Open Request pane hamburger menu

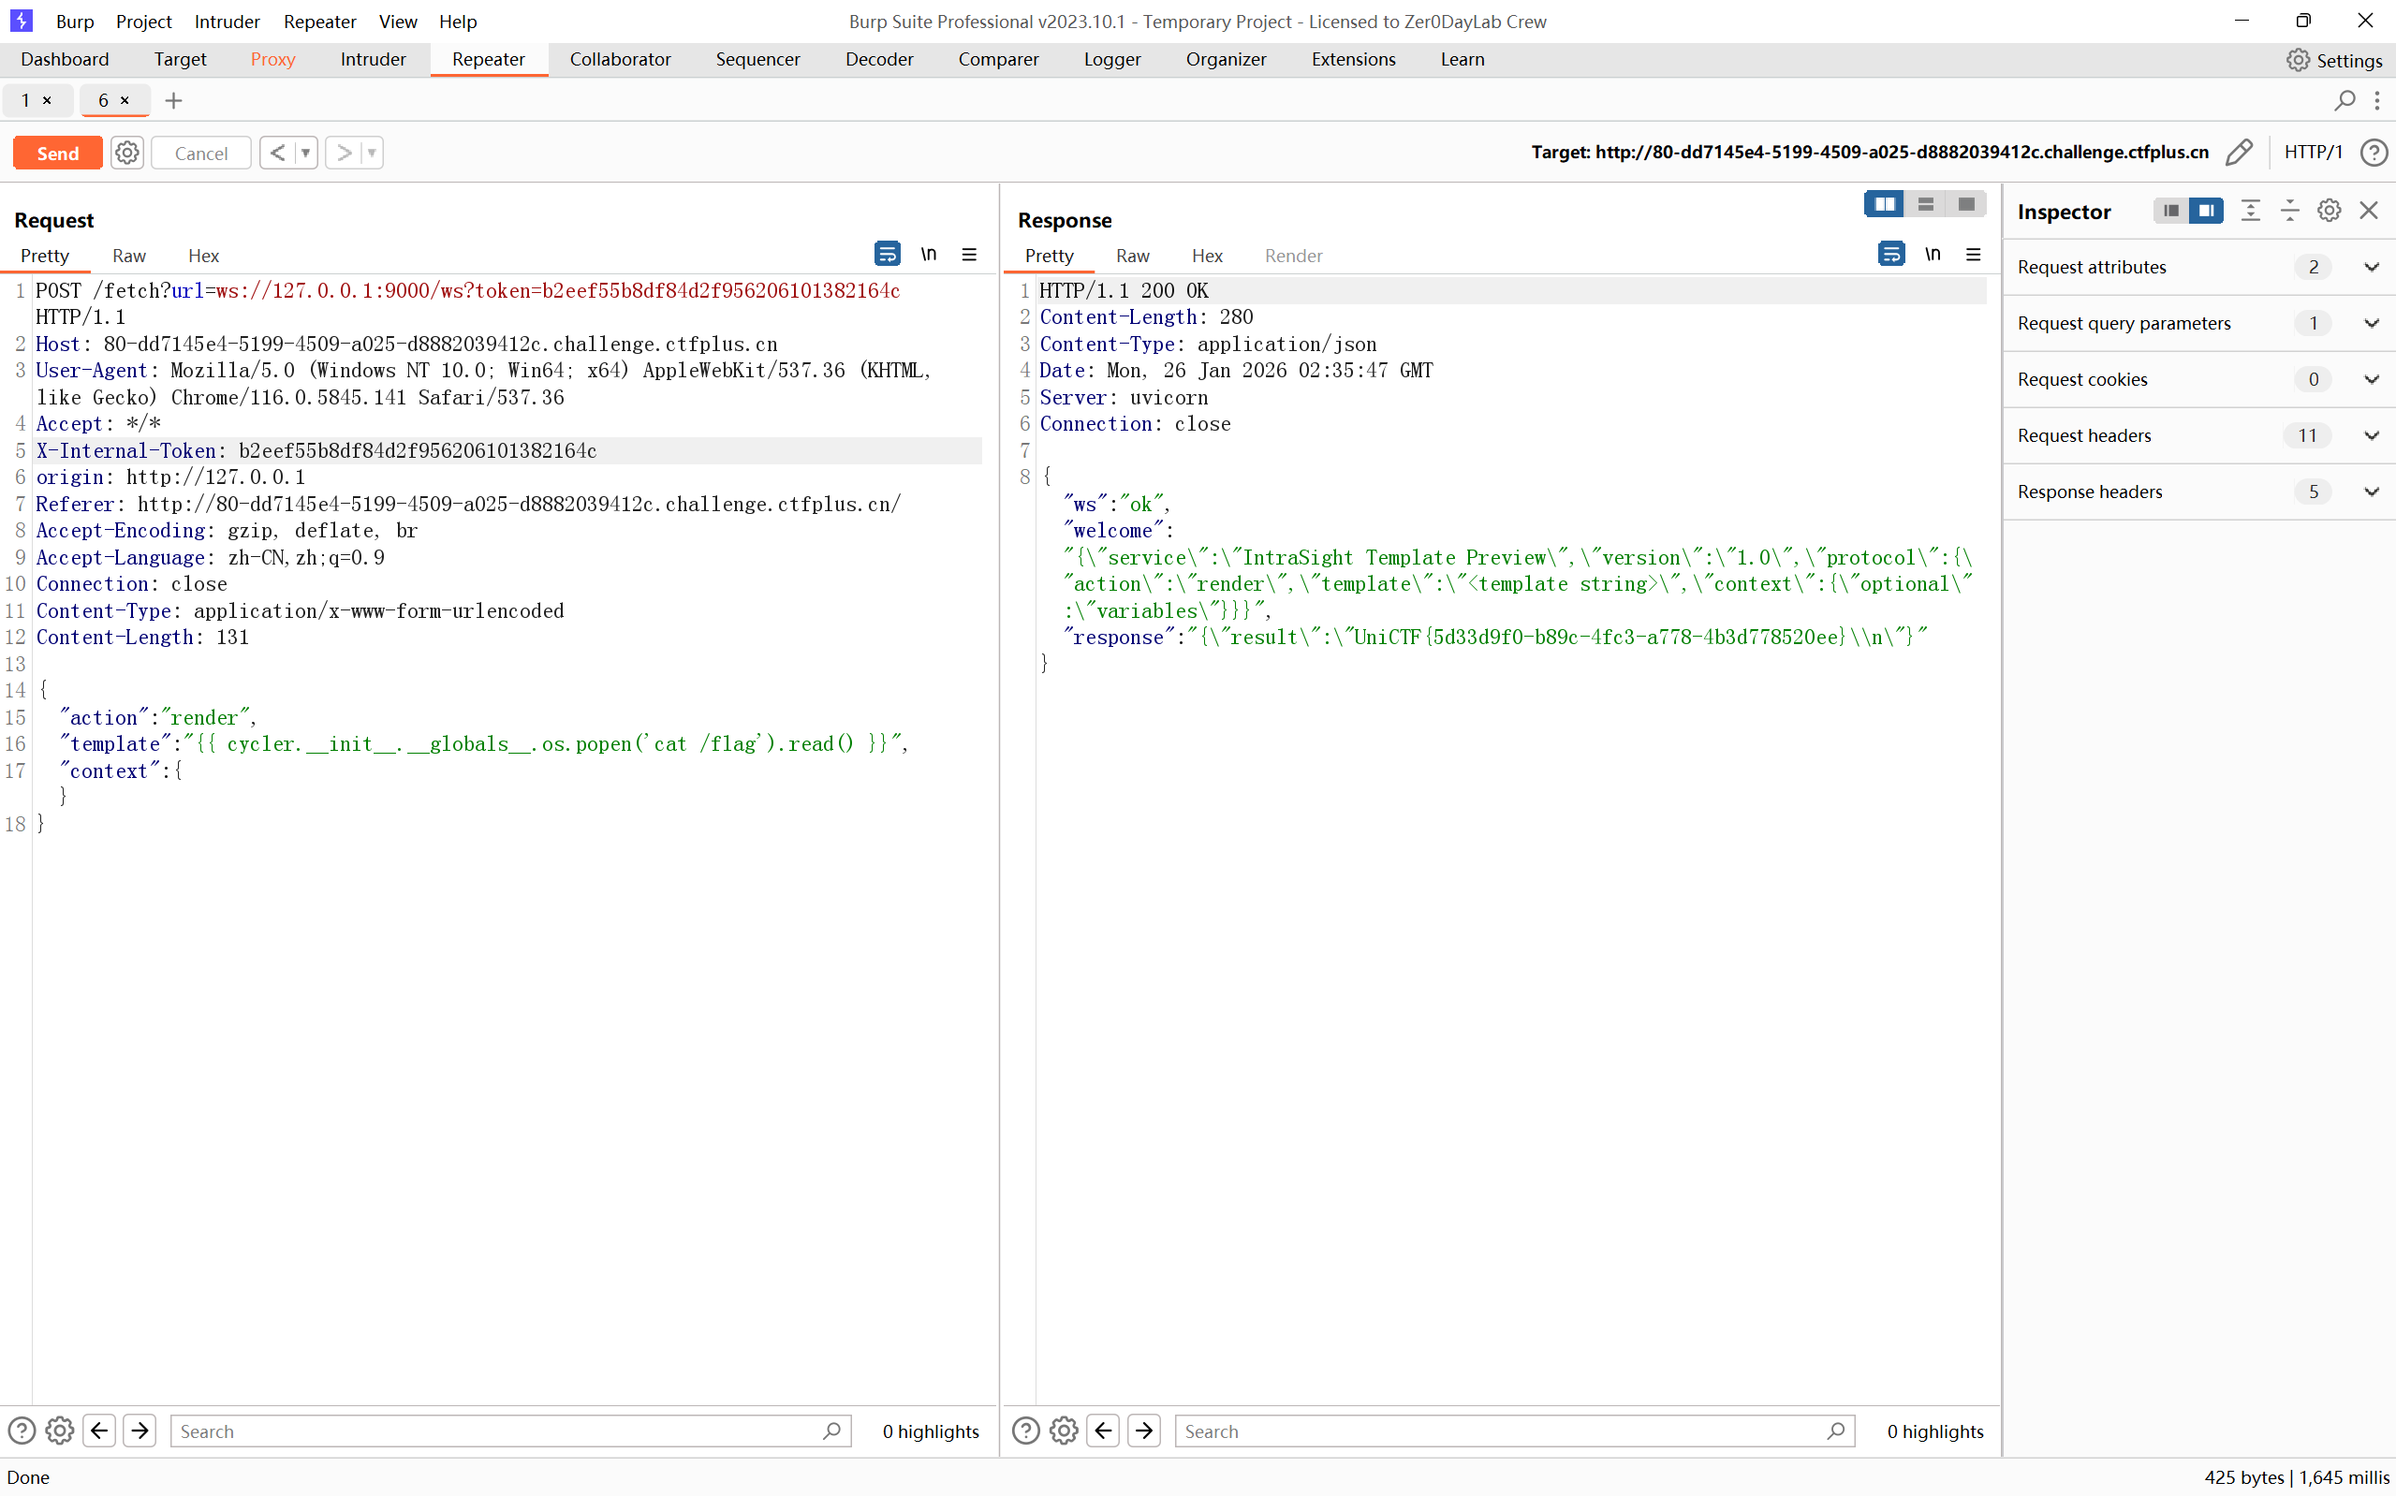[969, 255]
